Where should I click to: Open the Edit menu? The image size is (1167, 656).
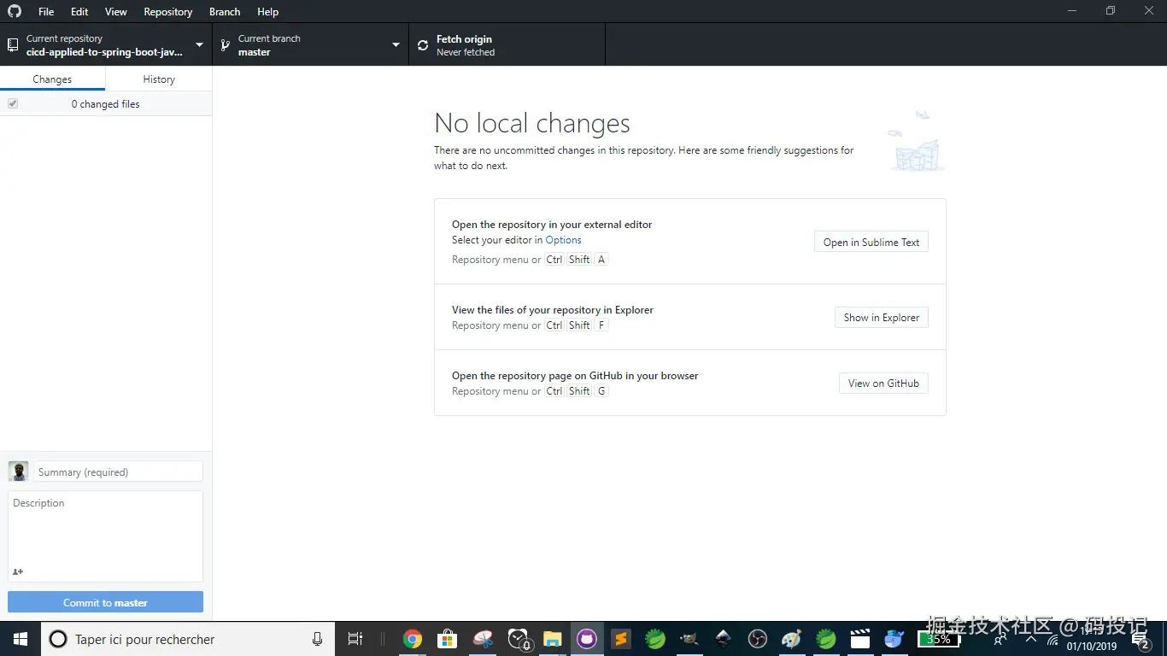79,12
